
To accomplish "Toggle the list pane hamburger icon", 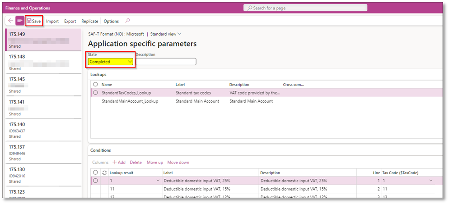I will click(20, 21).
